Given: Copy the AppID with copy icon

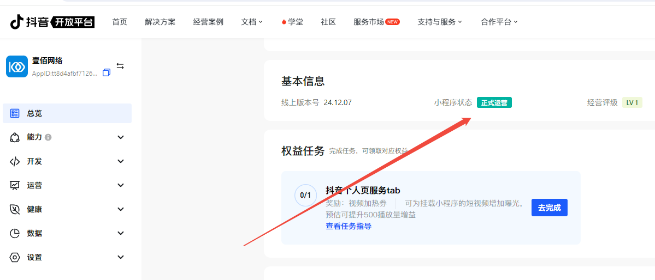Looking at the screenshot, I should [107, 72].
